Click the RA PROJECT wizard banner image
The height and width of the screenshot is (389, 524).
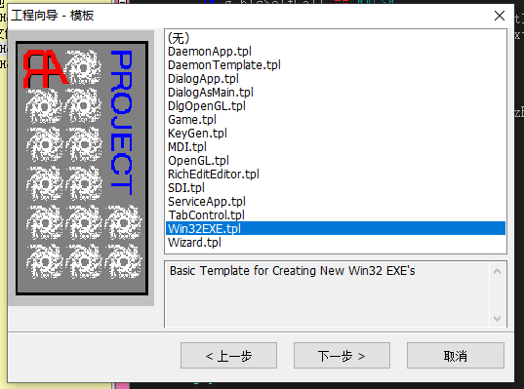coord(82,169)
